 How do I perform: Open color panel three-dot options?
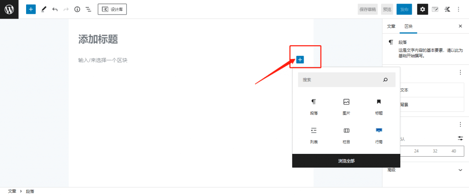pos(460,72)
